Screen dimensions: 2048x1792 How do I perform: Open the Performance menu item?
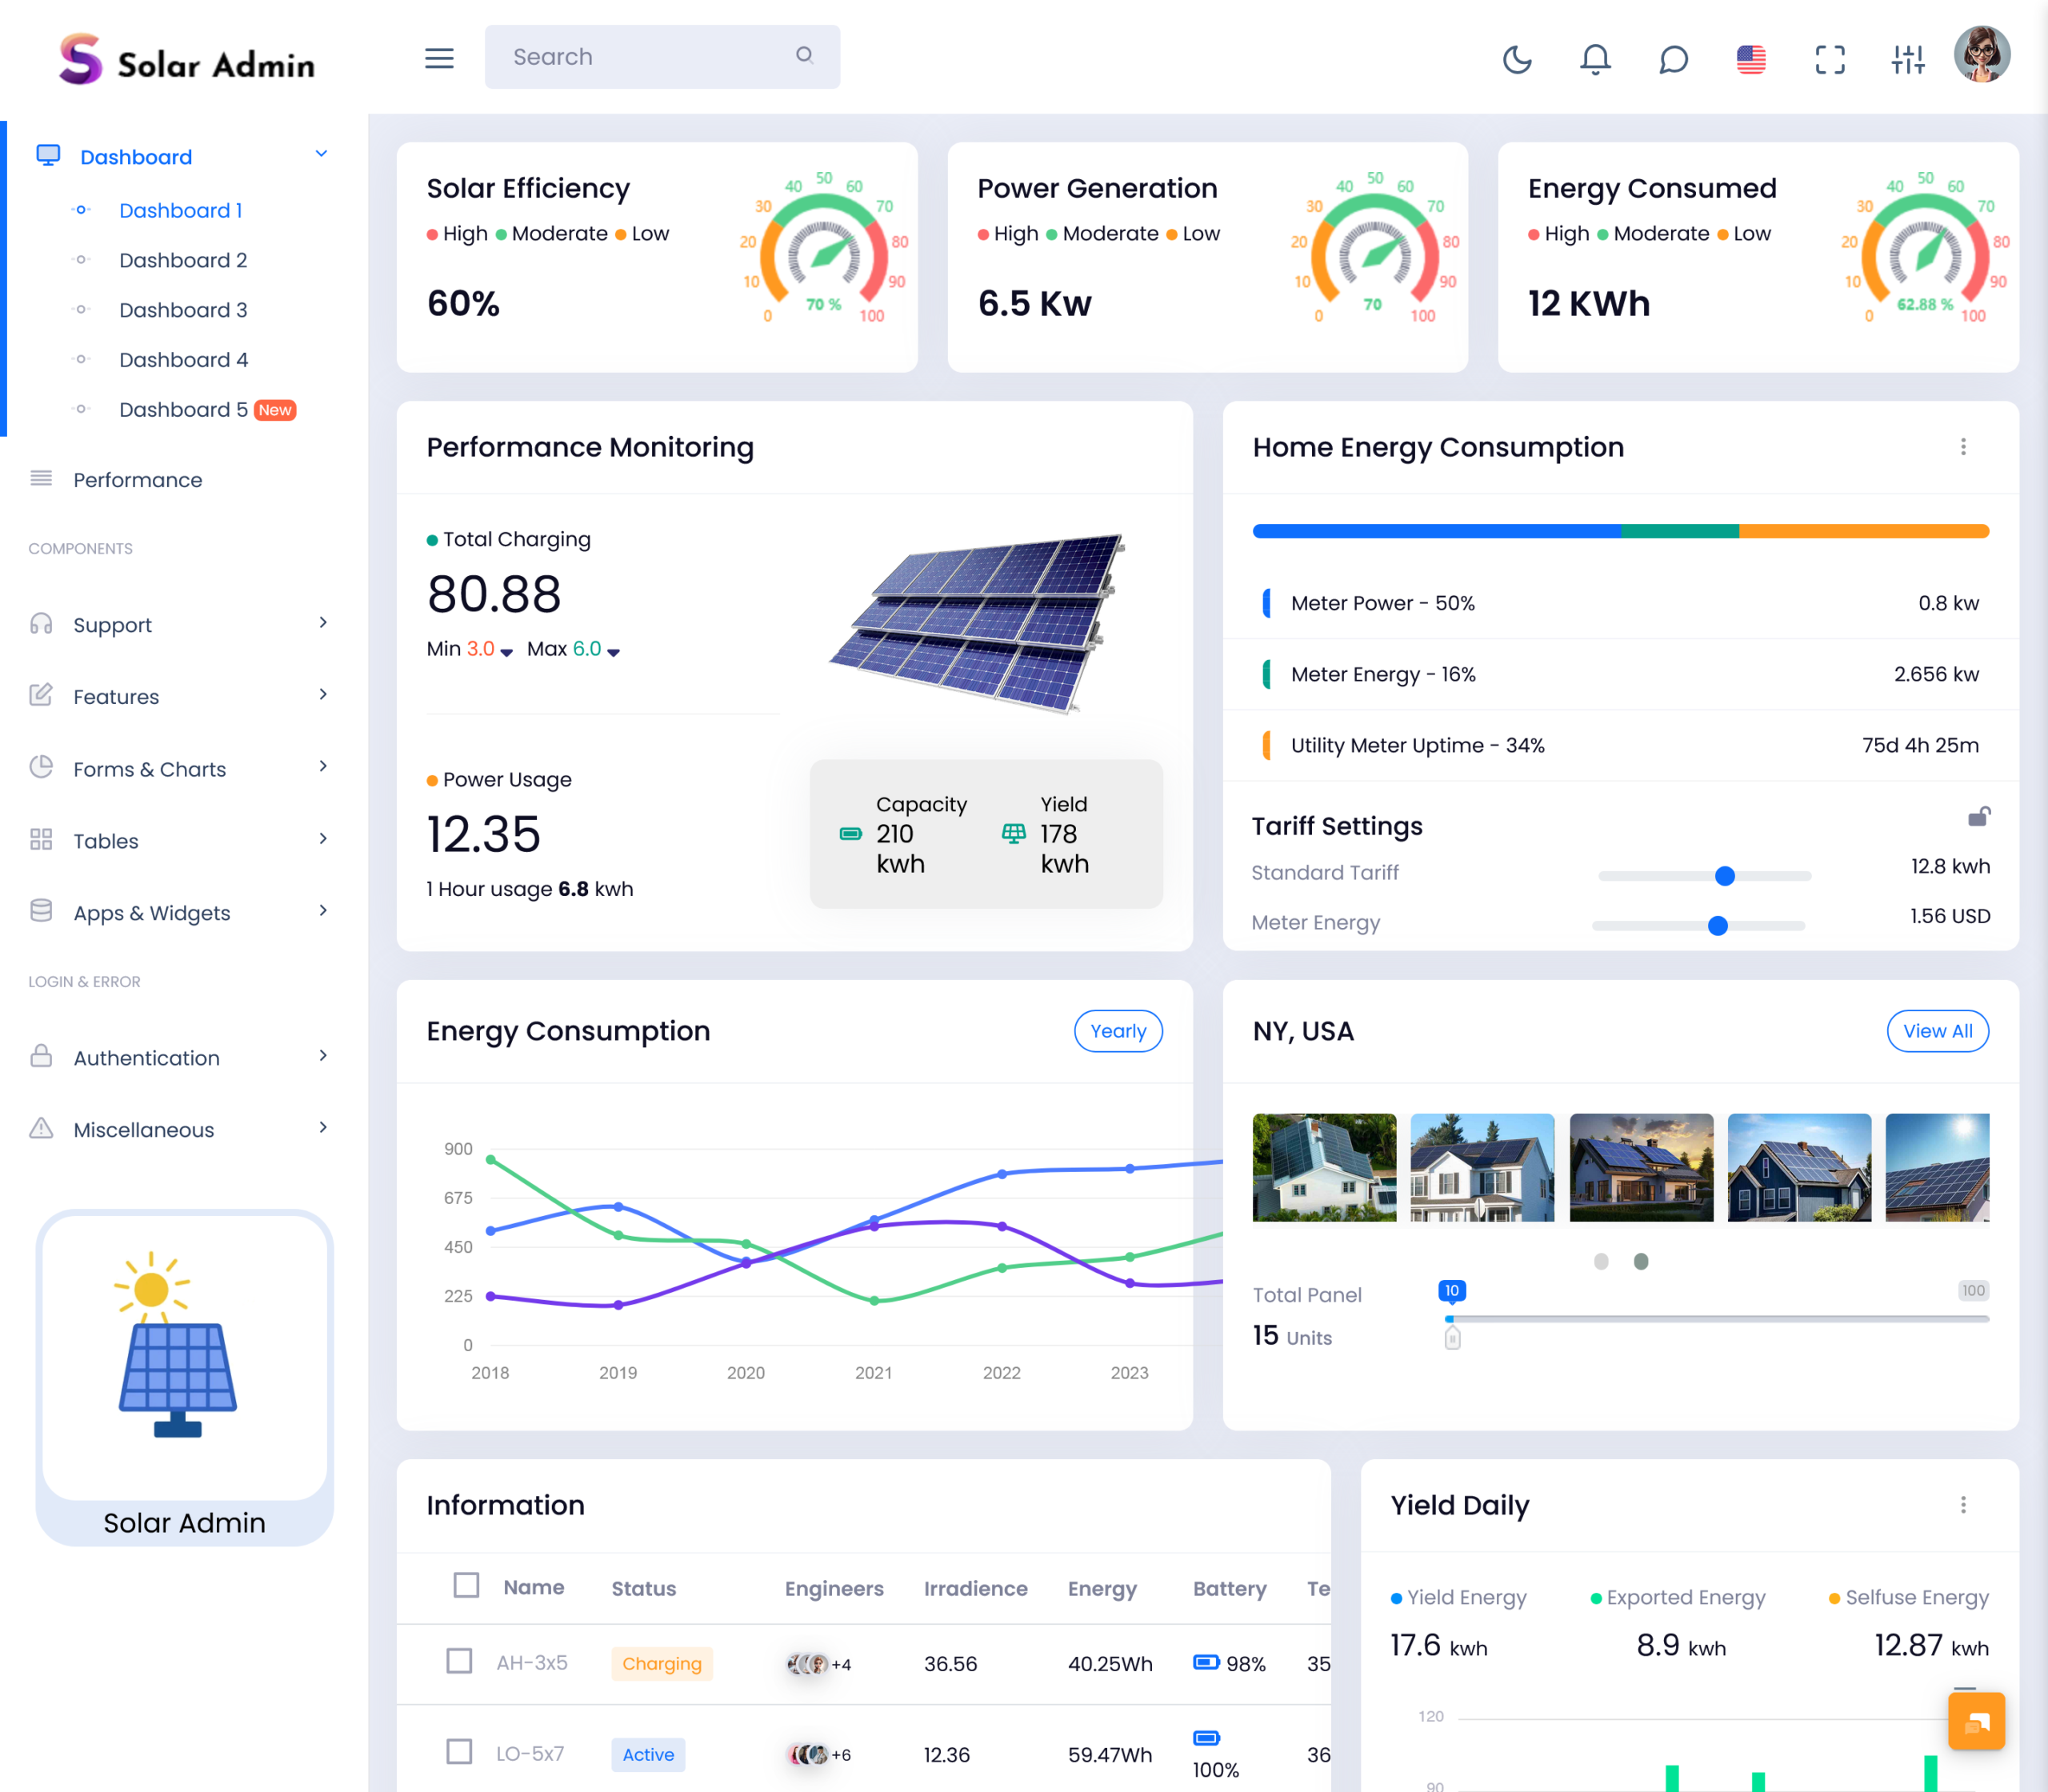(138, 480)
